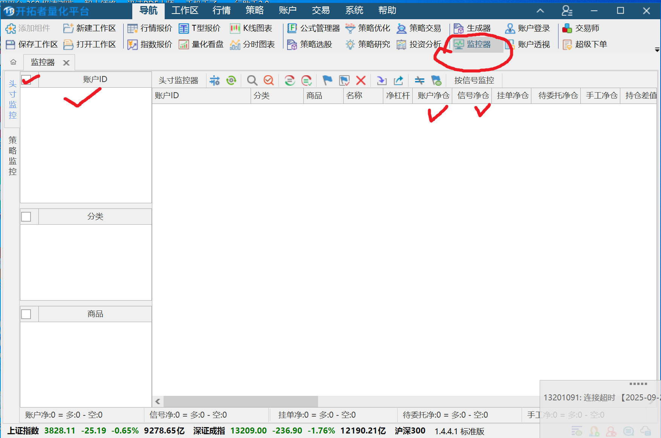The image size is (661, 438).
Task: Expand the ribbon overflow arrow at right
Action: [x=657, y=50]
